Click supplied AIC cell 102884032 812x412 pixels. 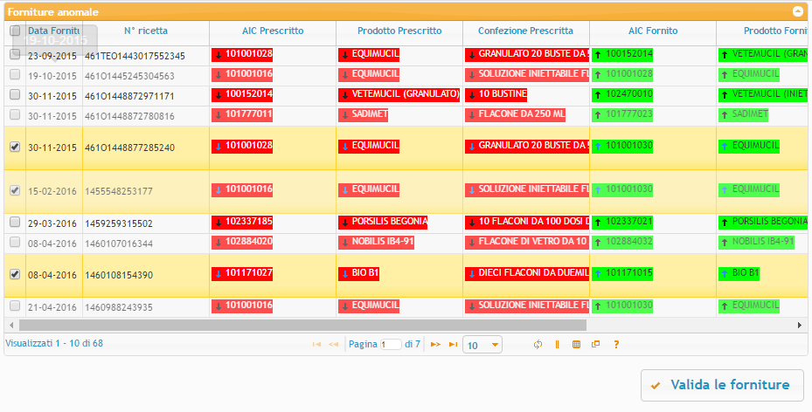tap(622, 242)
